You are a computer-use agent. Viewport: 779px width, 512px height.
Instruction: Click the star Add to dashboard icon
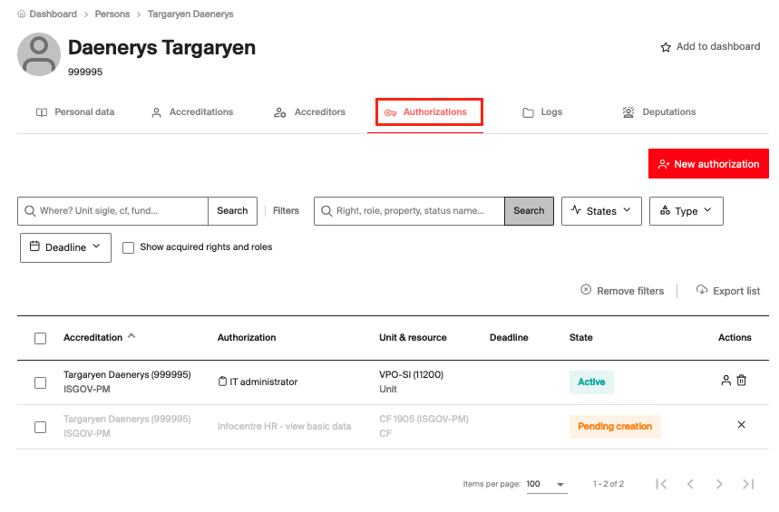coord(666,47)
